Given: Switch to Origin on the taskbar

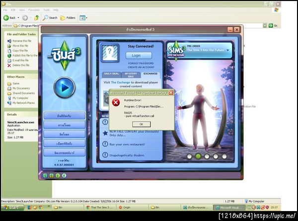Looking at the screenshot, I should (132, 207).
